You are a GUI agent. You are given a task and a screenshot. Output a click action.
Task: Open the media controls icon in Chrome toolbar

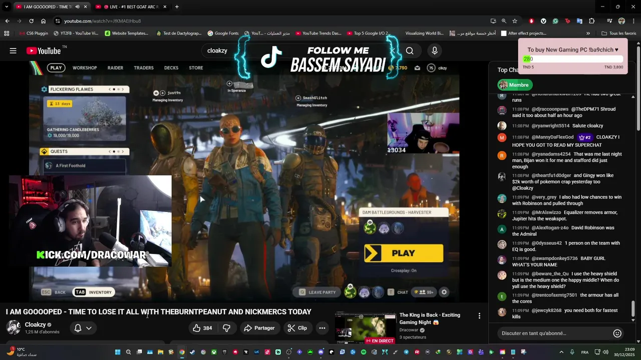(x=609, y=21)
